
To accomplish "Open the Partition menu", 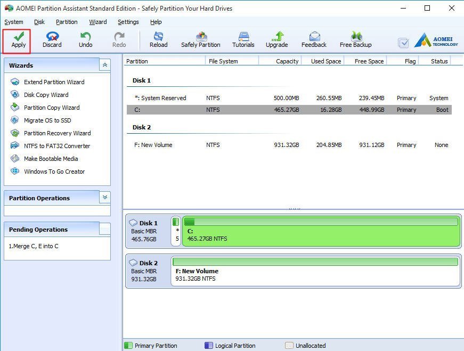I will pos(67,22).
